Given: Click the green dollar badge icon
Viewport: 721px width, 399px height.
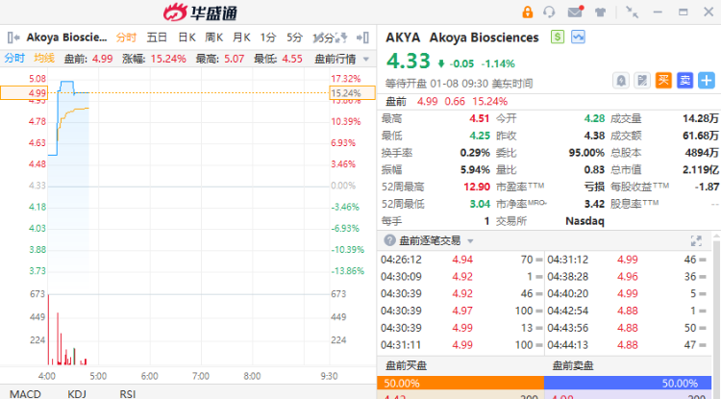Looking at the screenshot, I should 558,37.
